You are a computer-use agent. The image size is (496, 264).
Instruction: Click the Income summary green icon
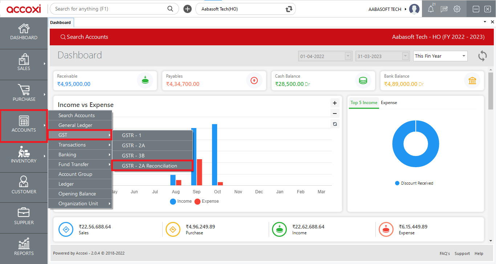(280, 229)
